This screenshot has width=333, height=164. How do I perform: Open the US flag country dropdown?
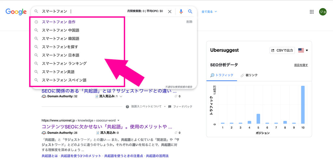[x=303, y=50]
